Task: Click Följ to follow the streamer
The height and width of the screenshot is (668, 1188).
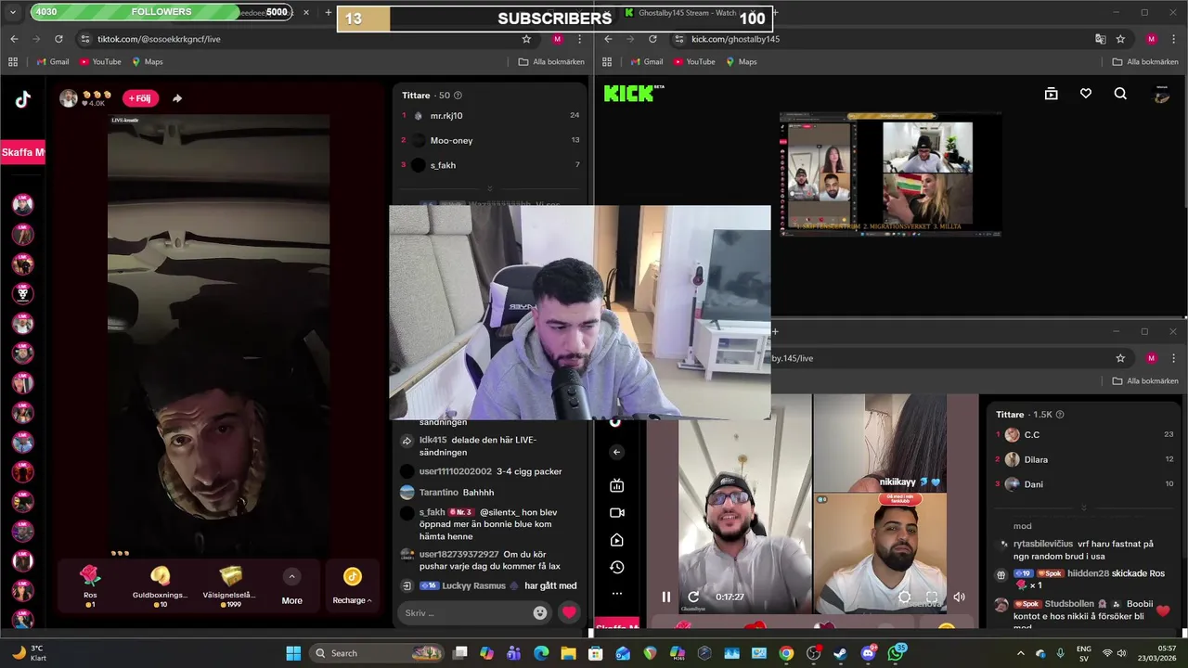Action: tap(141, 98)
